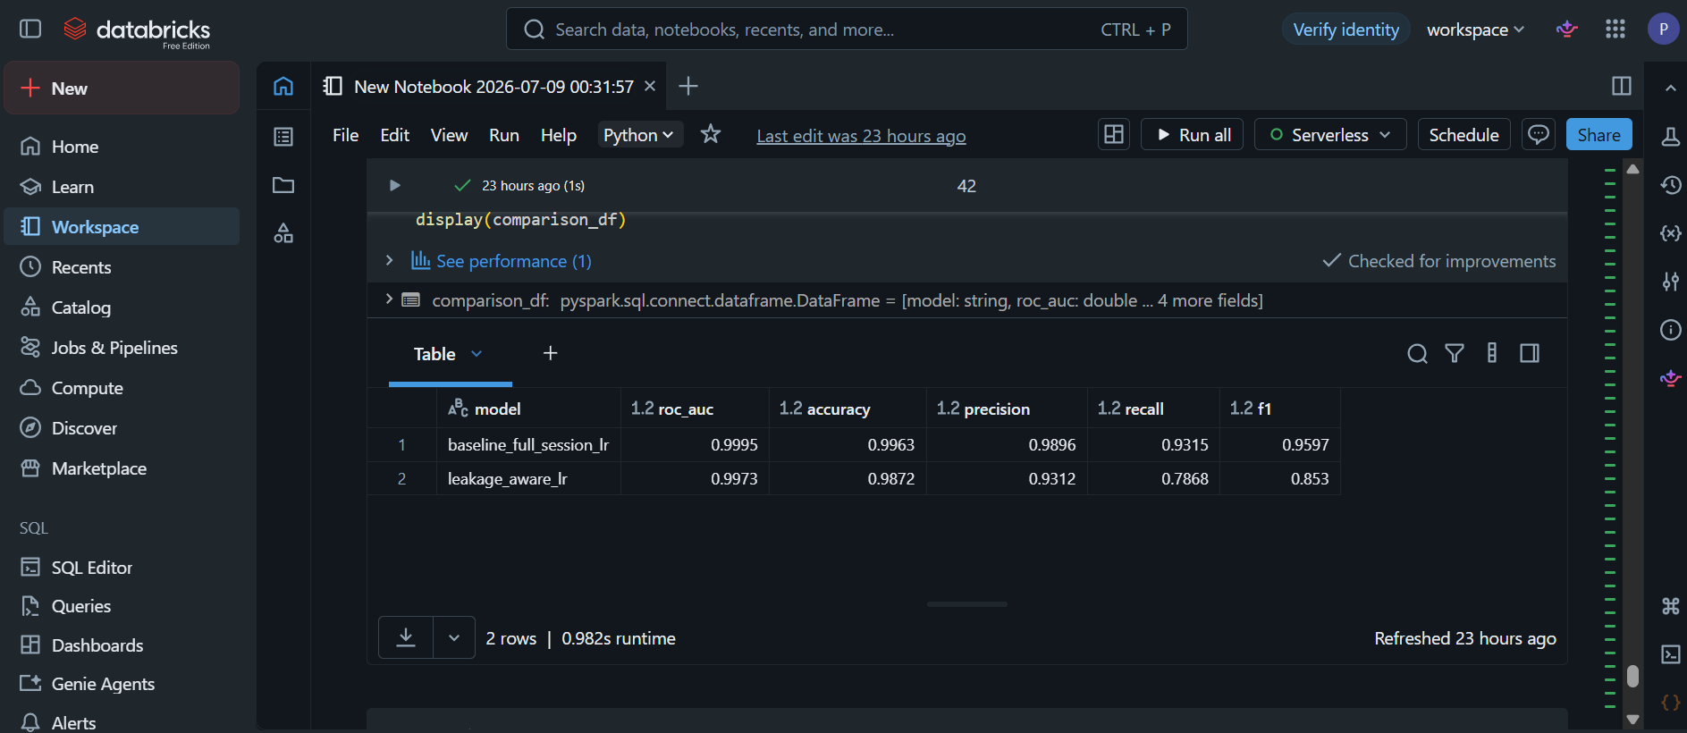Screen dimensions: 1687x733
Task: Click the table horizontal scroll handle
Action: click(x=966, y=604)
